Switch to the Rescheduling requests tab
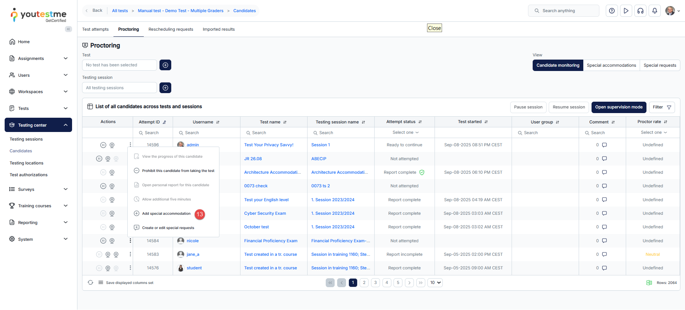The image size is (685, 310). 171,29
